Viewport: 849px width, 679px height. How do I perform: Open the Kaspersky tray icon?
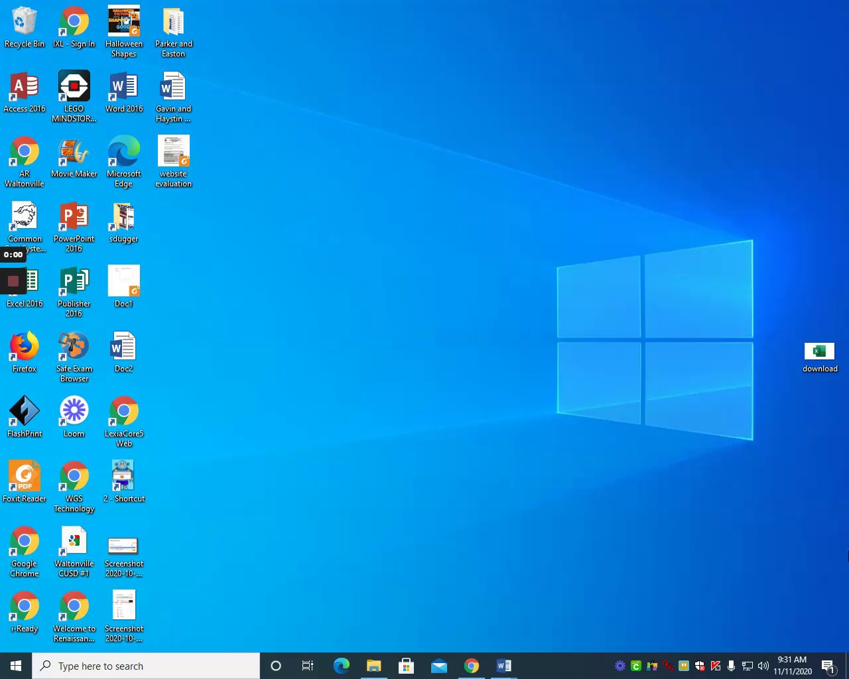[716, 666]
